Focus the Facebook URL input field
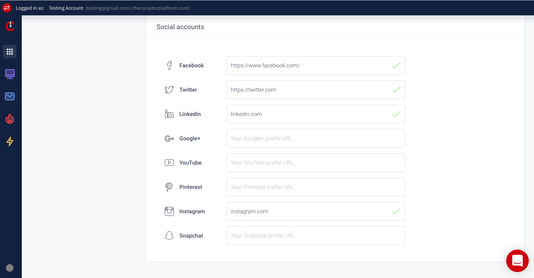The width and height of the screenshot is (534, 278). click(316, 65)
